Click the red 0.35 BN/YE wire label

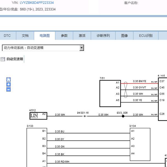[139, 81]
